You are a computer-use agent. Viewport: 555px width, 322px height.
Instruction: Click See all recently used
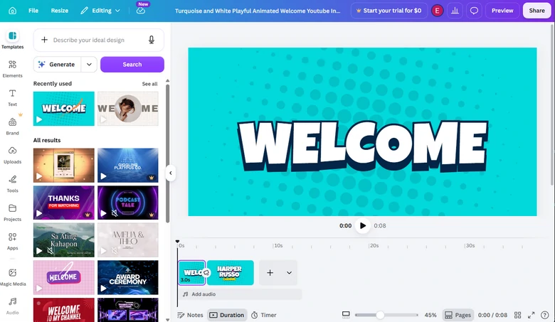[x=149, y=84]
